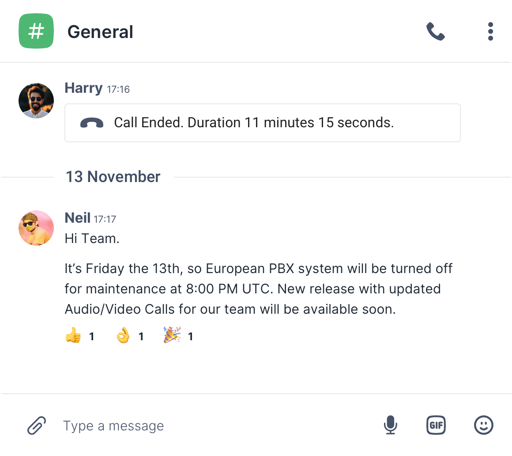Click the green hashtag channel icon
This screenshot has width=512, height=456.
(36, 31)
